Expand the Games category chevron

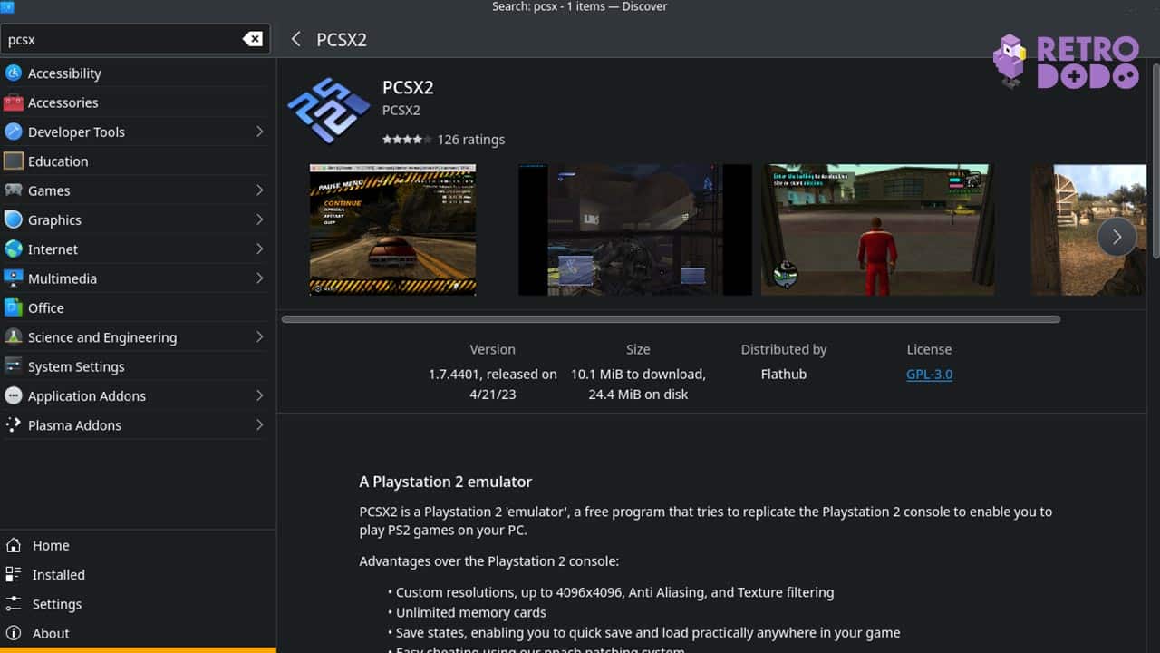click(259, 190)
